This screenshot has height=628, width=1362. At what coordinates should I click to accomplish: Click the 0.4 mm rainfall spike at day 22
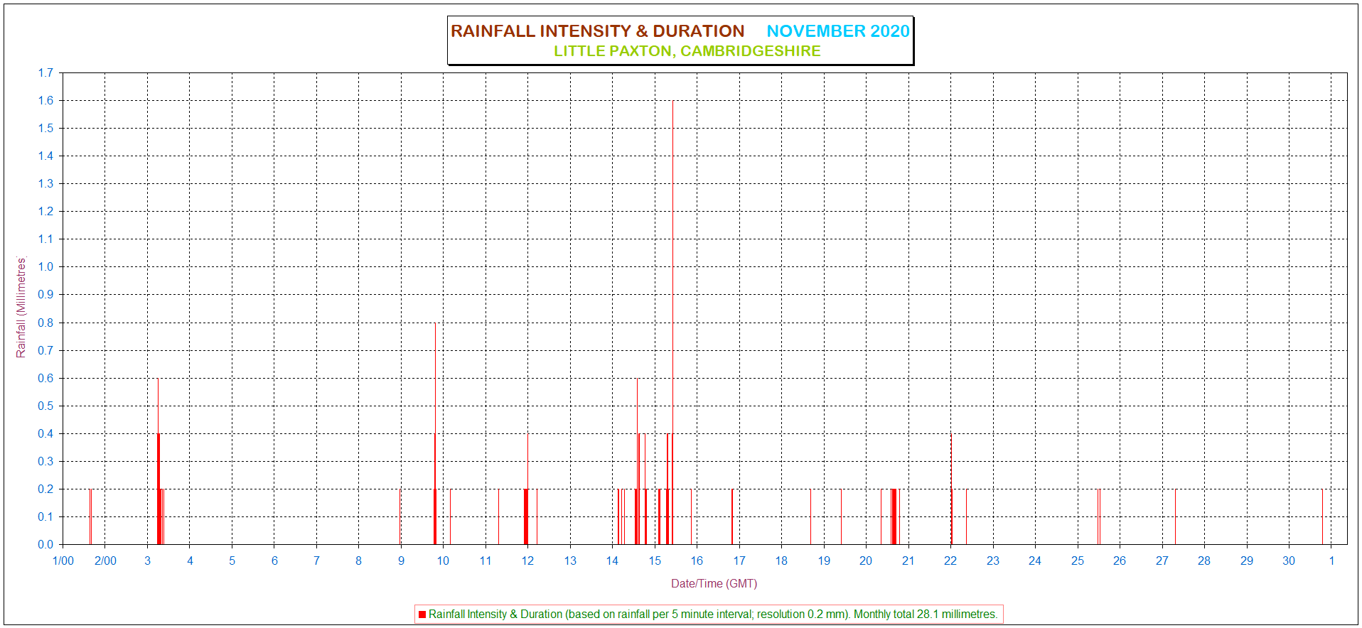click(951, 489)
